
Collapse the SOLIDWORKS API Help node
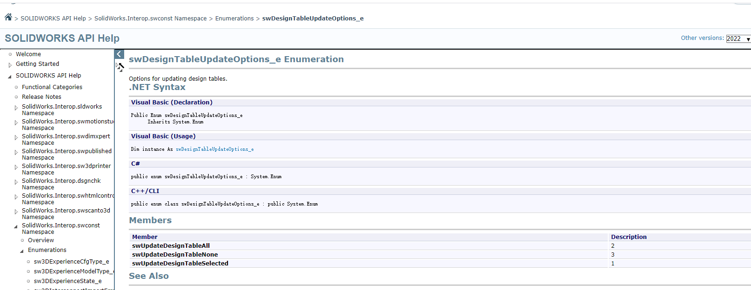(x=10, y=77)
